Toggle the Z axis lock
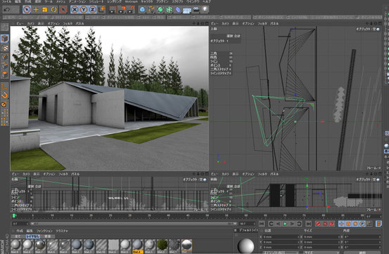This screenshot has height=254, width=389. pyautogui.click(x=93, y=10)
